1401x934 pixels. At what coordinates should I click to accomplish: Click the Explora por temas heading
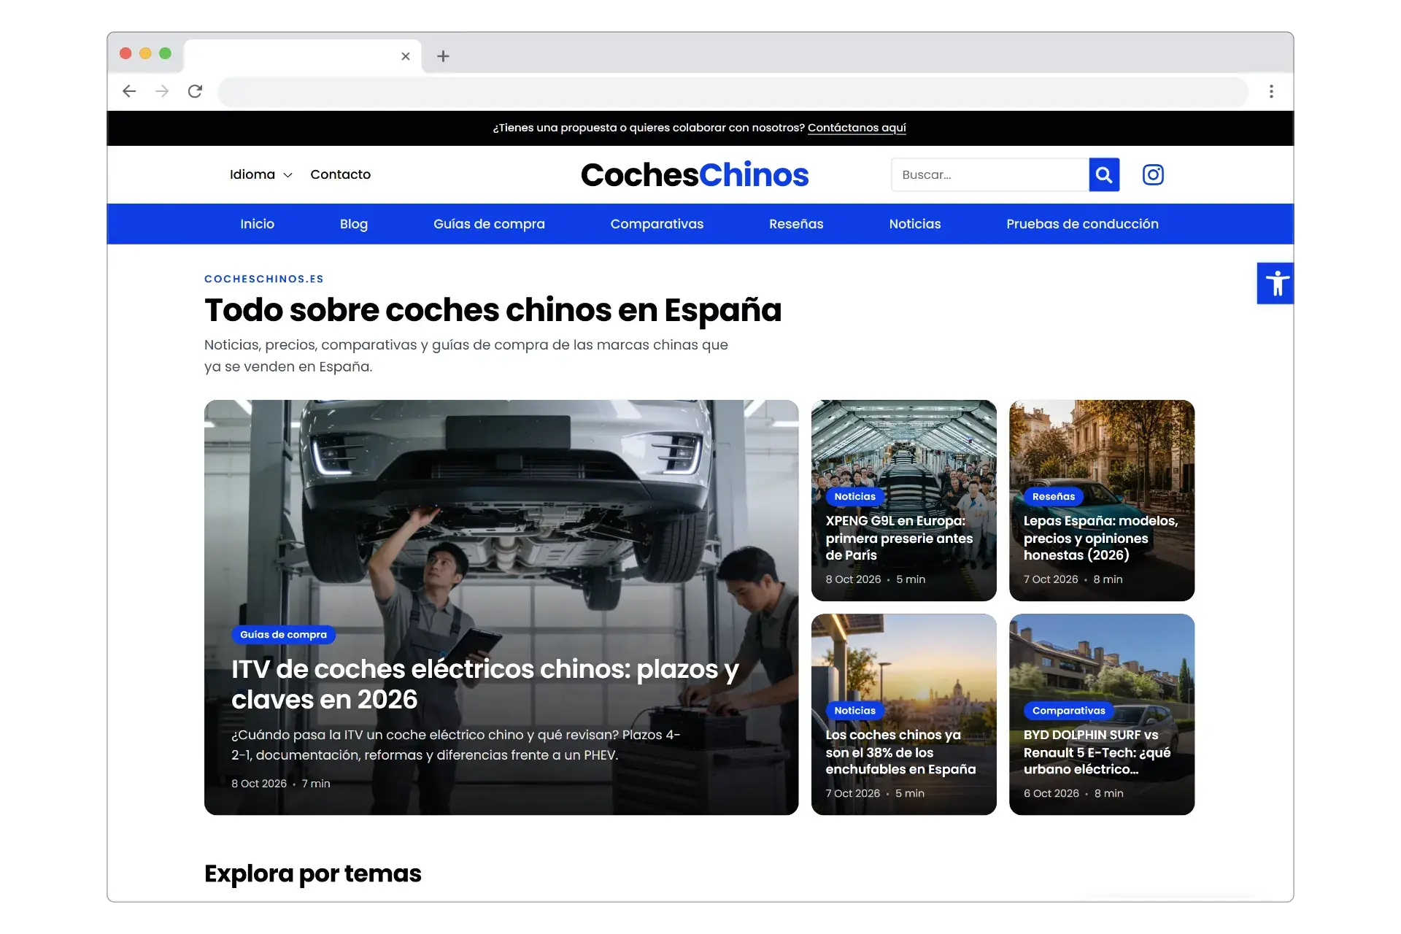click(x=313, y=873)
